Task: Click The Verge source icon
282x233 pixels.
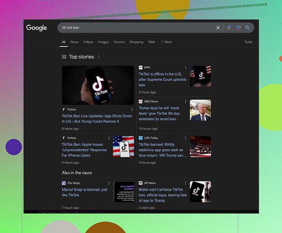Action: [x=64, y=183]
